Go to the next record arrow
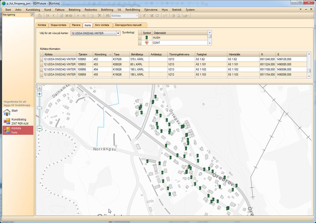Screen dimensions: 316x223 click(x=78, y=15)
